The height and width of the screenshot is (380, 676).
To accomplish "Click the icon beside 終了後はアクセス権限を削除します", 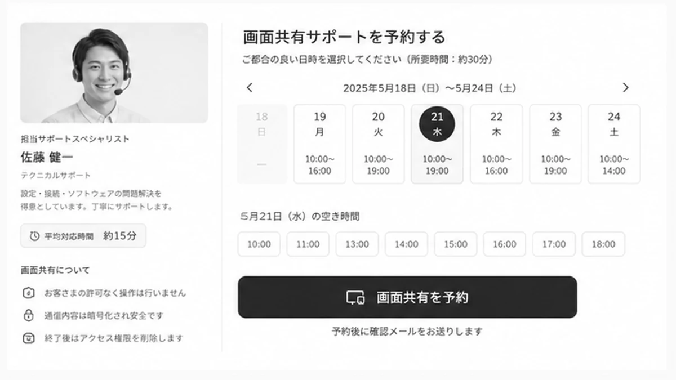I will click(x=28, y=338).
